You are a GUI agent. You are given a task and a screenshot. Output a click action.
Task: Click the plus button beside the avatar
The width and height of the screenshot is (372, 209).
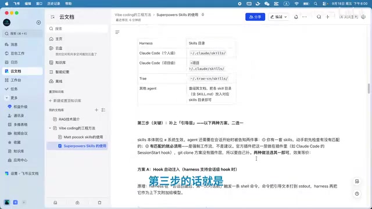coord(38,23)
